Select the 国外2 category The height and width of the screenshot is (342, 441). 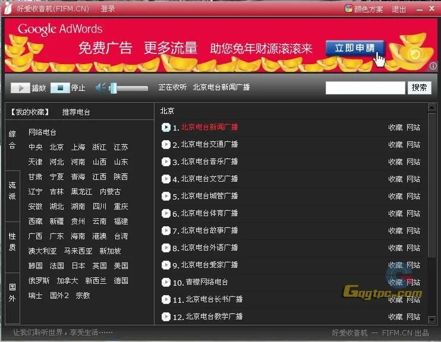point(59,295)
